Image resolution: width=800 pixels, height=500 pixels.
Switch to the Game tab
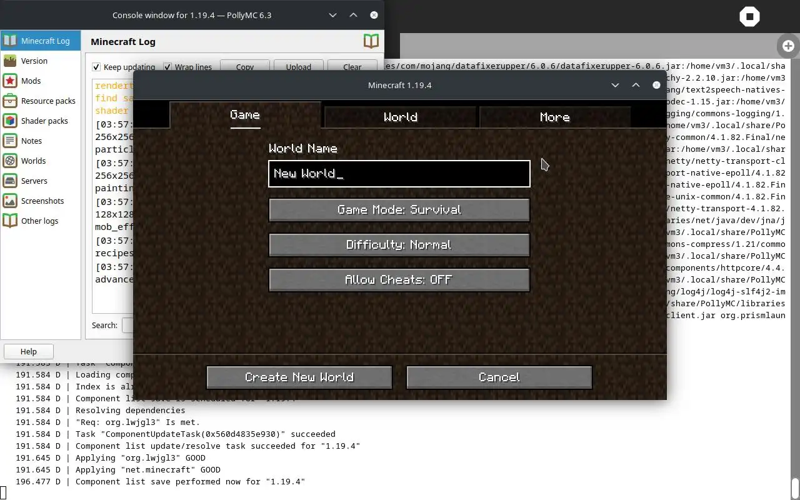pyautogui.click(x=245, y=116)
